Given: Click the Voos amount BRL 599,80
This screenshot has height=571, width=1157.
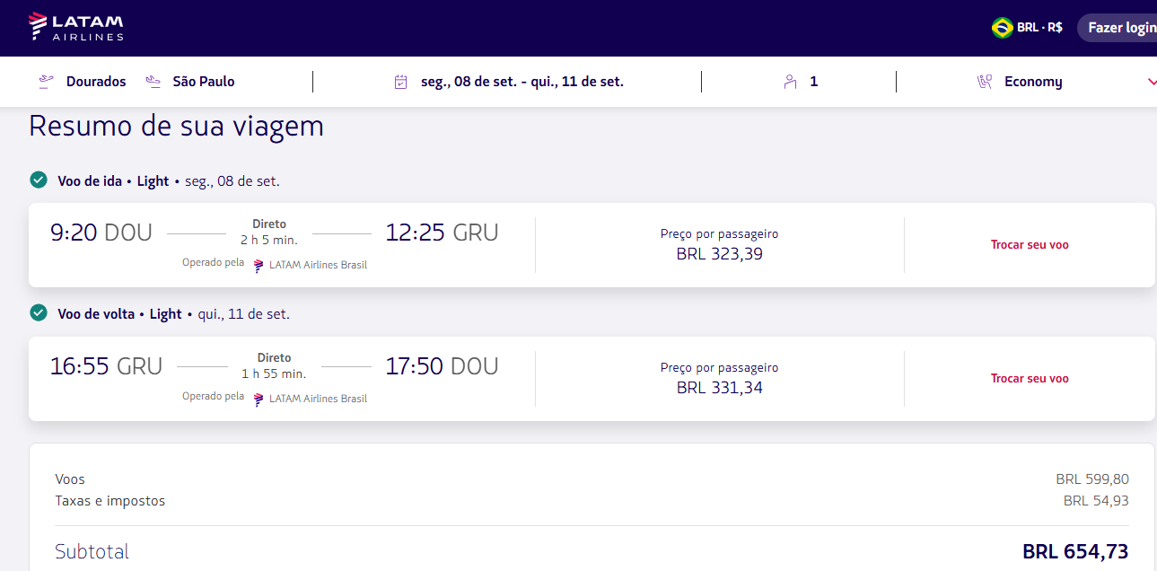Looking at the screenshot, I should [x=1092, y=479].
